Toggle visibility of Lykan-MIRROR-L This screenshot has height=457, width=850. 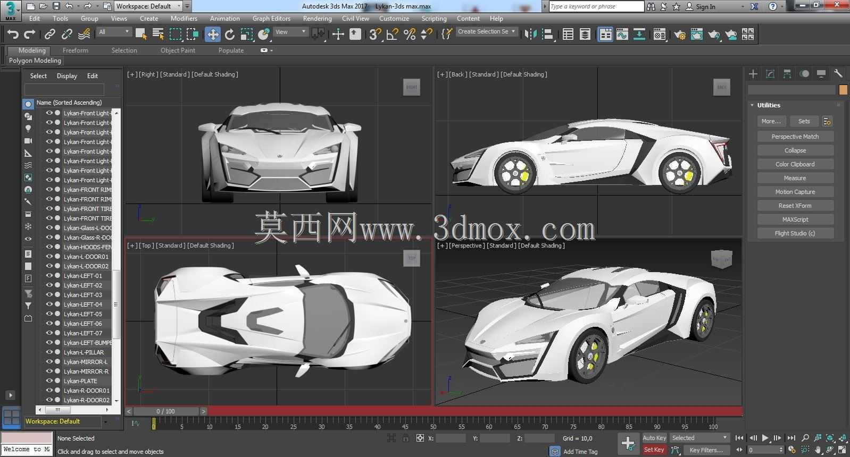point(49,362)
